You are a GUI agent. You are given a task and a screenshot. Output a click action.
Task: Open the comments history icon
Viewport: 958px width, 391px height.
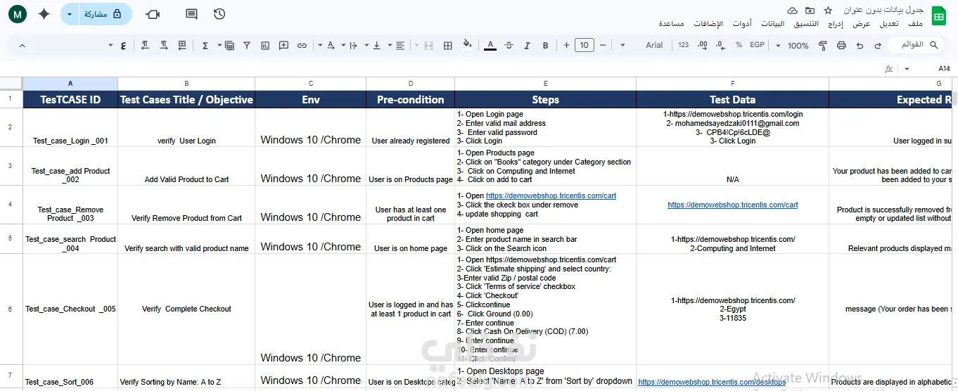coord(191,14)
